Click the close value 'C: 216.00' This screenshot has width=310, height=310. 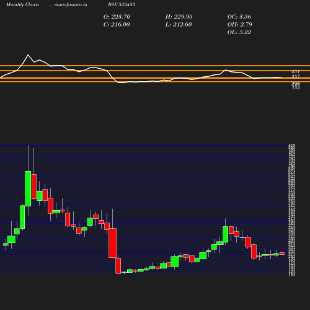[117, 24]
